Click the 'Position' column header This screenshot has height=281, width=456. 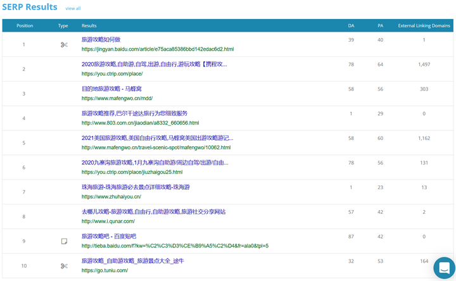tap(25, 25)
